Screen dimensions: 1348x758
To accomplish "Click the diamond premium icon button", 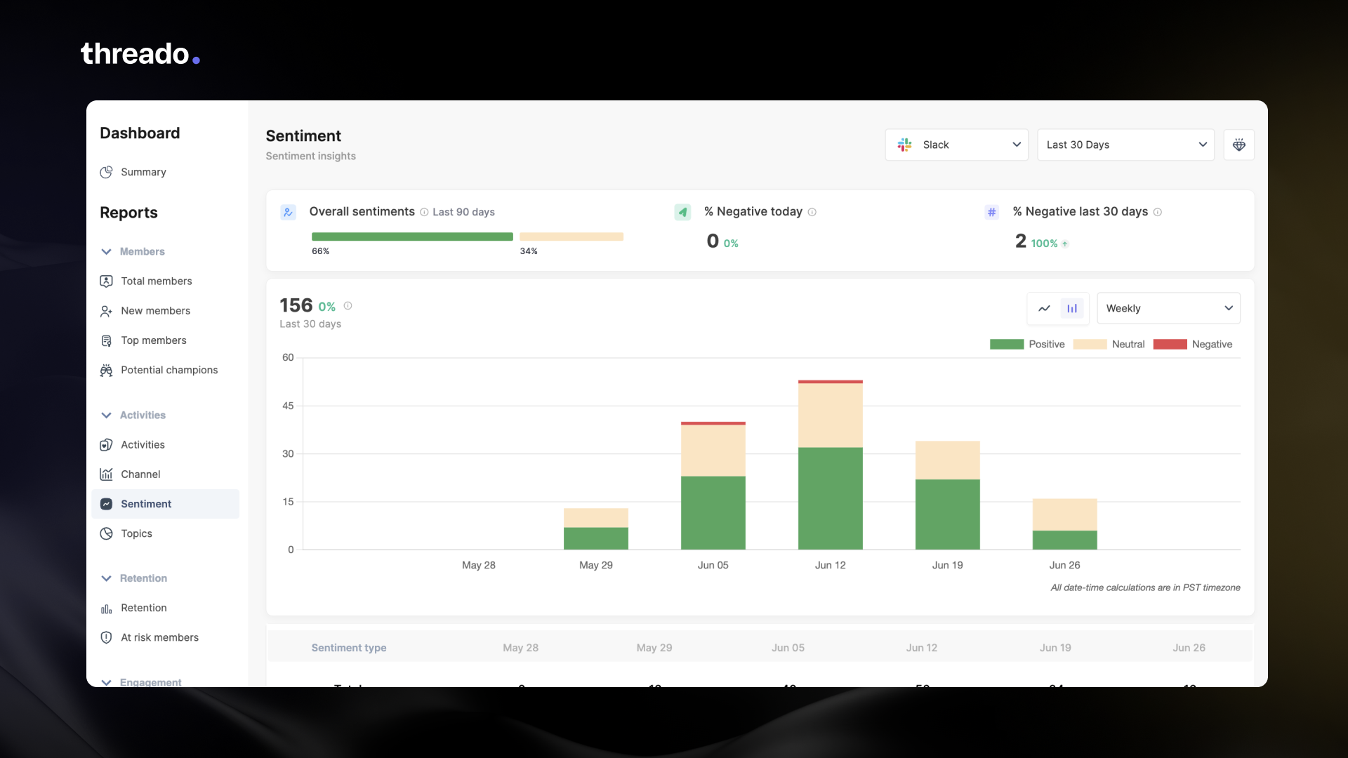I will pos(1238,145).
